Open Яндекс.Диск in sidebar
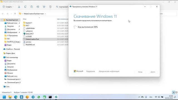Viewport: 178px width, 100px height. tap(11, 53)
